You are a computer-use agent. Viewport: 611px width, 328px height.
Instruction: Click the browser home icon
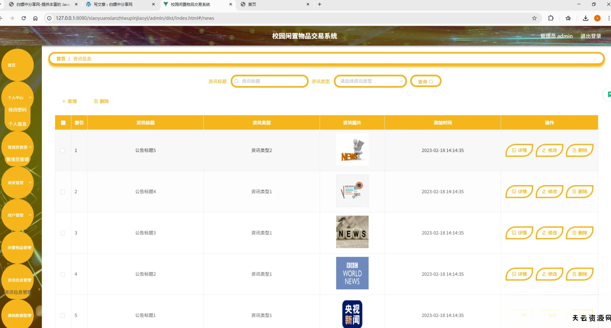pyautogui.click(x=35, y=18)
